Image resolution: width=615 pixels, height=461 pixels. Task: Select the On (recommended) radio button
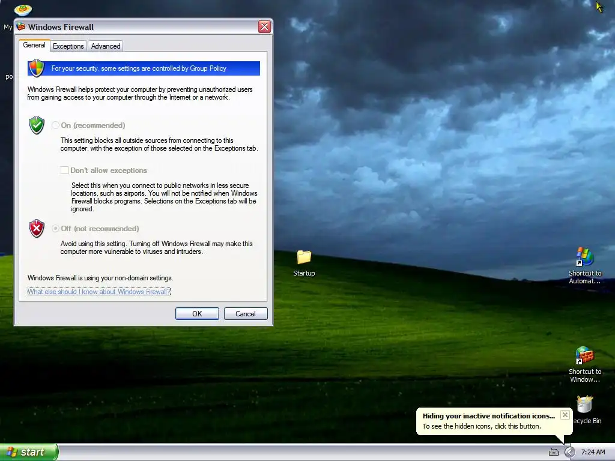tap(55, 125)
